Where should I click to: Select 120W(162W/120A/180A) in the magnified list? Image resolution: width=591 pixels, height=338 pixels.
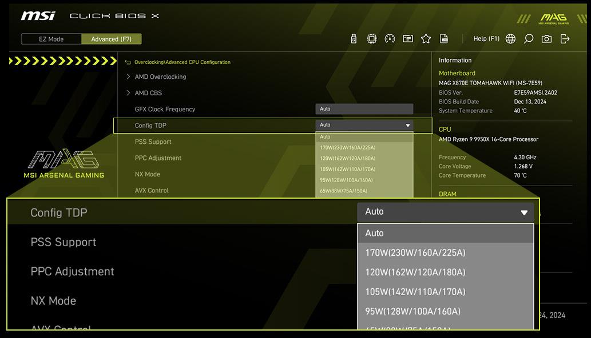pos(415,272)
